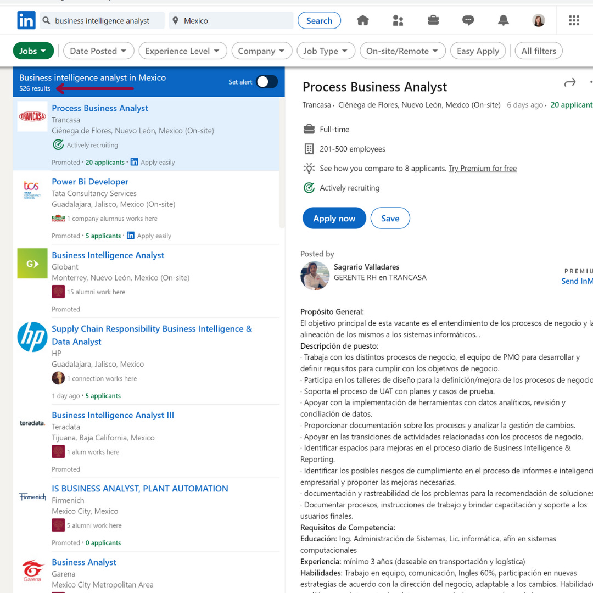Open the Notifications bell icon
This screenshot has width=593, height=593.
click(x=503, y=20)
